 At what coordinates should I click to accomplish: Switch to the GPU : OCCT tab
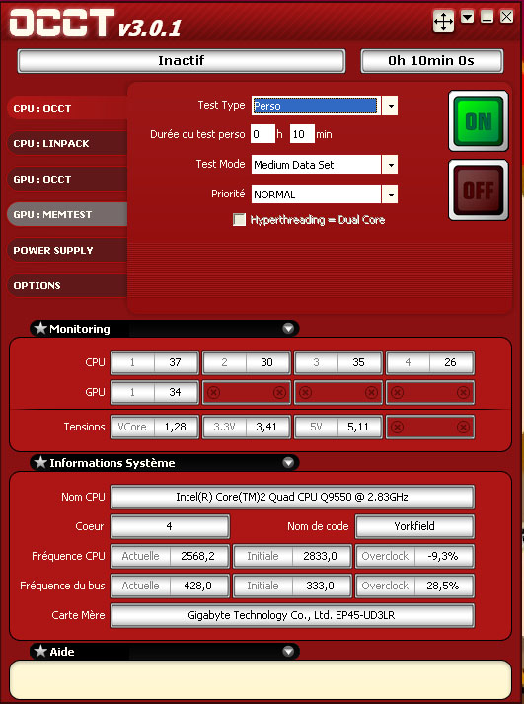67,179
